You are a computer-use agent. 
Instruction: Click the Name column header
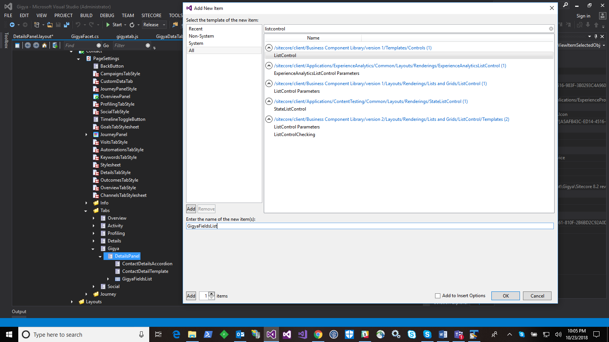point(313,38)
